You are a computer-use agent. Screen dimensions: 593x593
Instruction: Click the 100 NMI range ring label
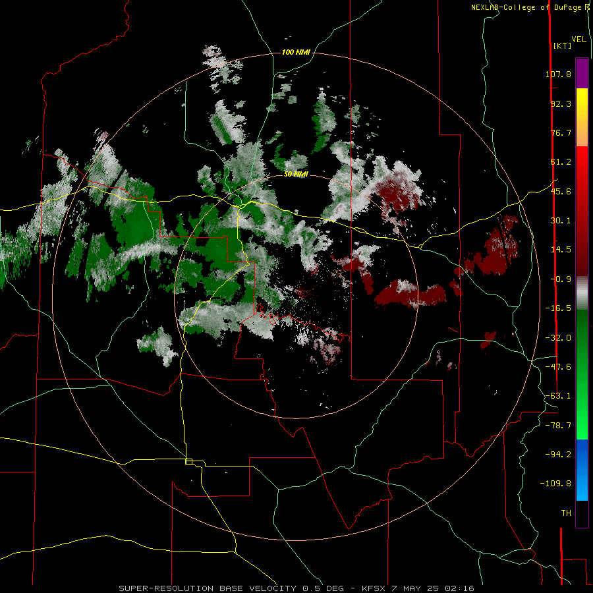coord(296,52)
